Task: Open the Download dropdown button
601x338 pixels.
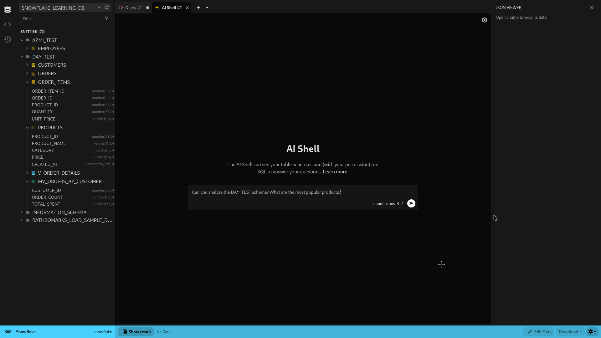Action: tap(570, 332)
